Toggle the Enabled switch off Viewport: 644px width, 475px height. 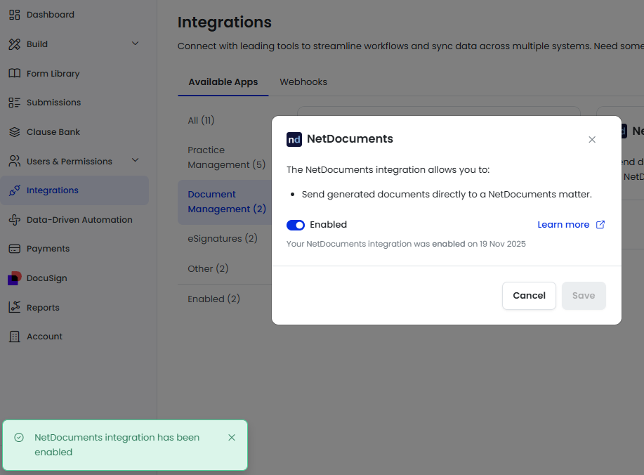click(295, 225)
